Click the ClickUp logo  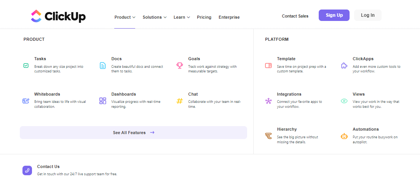(58, 16)
